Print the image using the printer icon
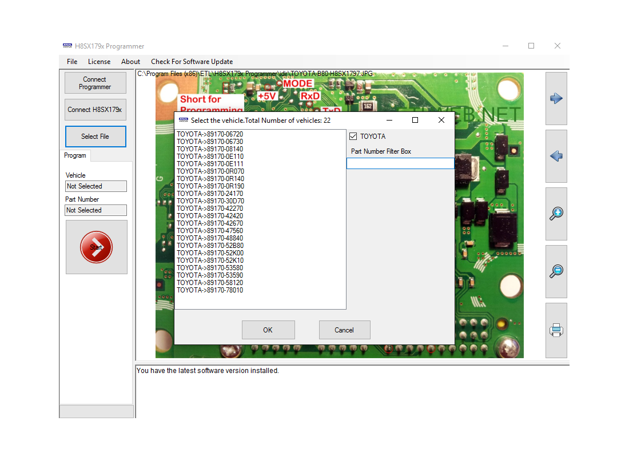 [556, 330]
